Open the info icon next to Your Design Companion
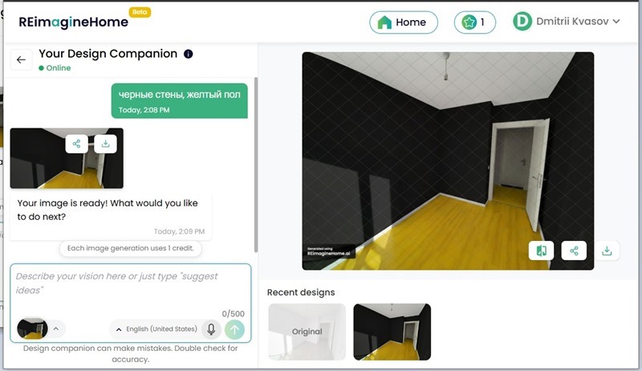Viewport: 642px width, 371px height. pyautogui.click(x=189, y=54)
